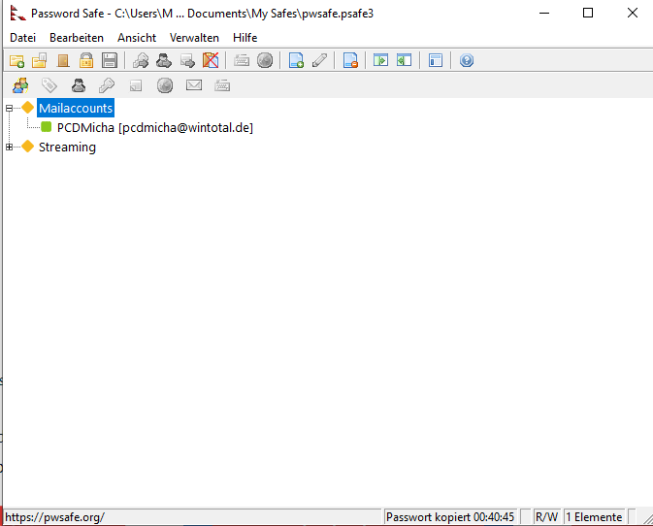Click the notes icon in dragbar
The height and width of the screenshot is (526, 653).
click(136, 86)
